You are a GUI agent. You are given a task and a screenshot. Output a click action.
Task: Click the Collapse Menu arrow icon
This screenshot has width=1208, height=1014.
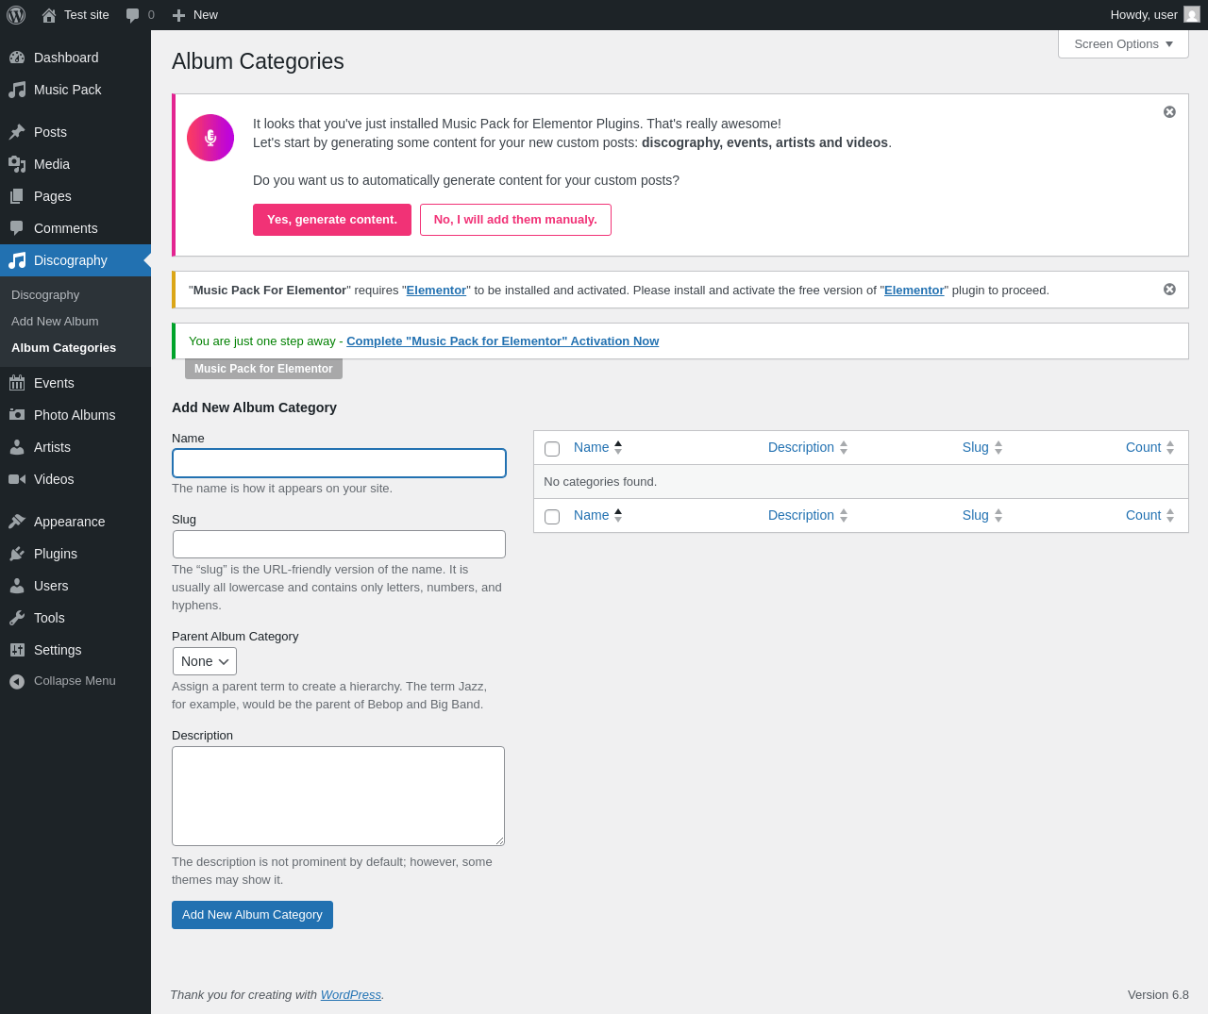pos(17,681)
